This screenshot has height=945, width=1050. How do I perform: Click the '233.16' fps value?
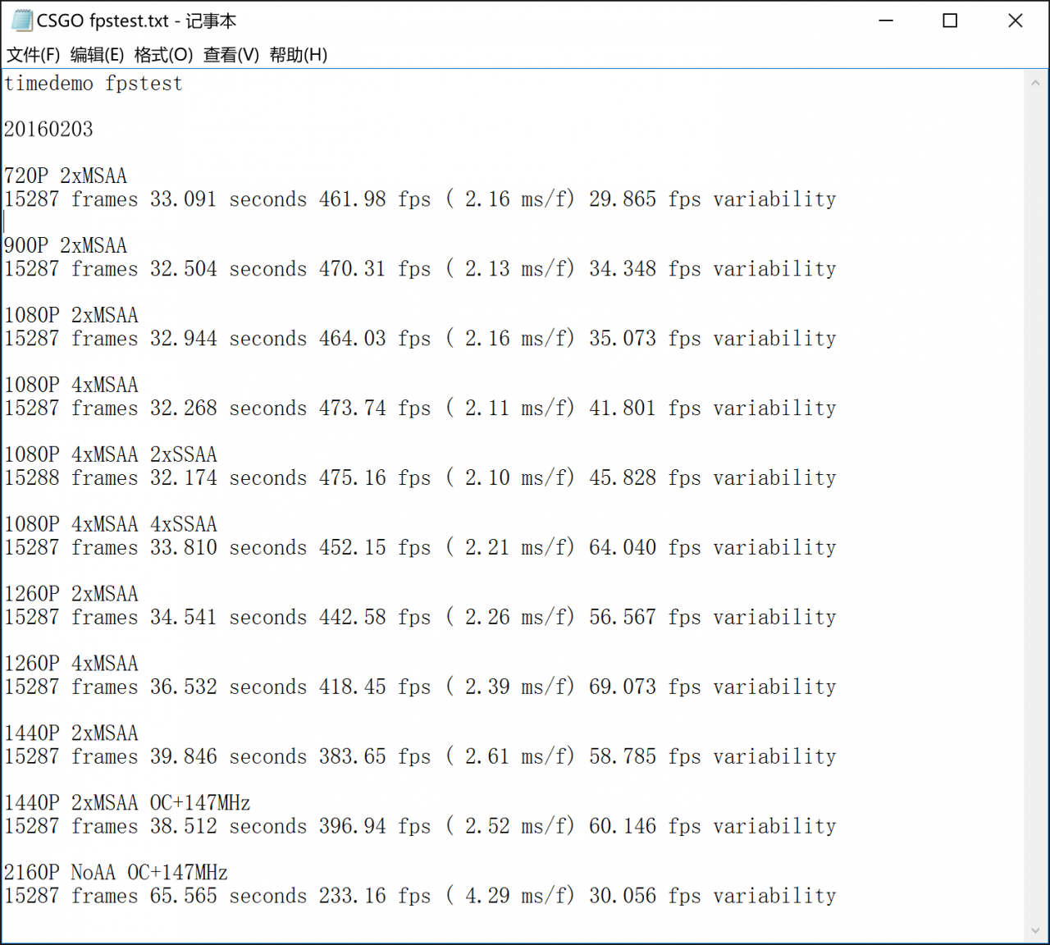coord(352,897)
